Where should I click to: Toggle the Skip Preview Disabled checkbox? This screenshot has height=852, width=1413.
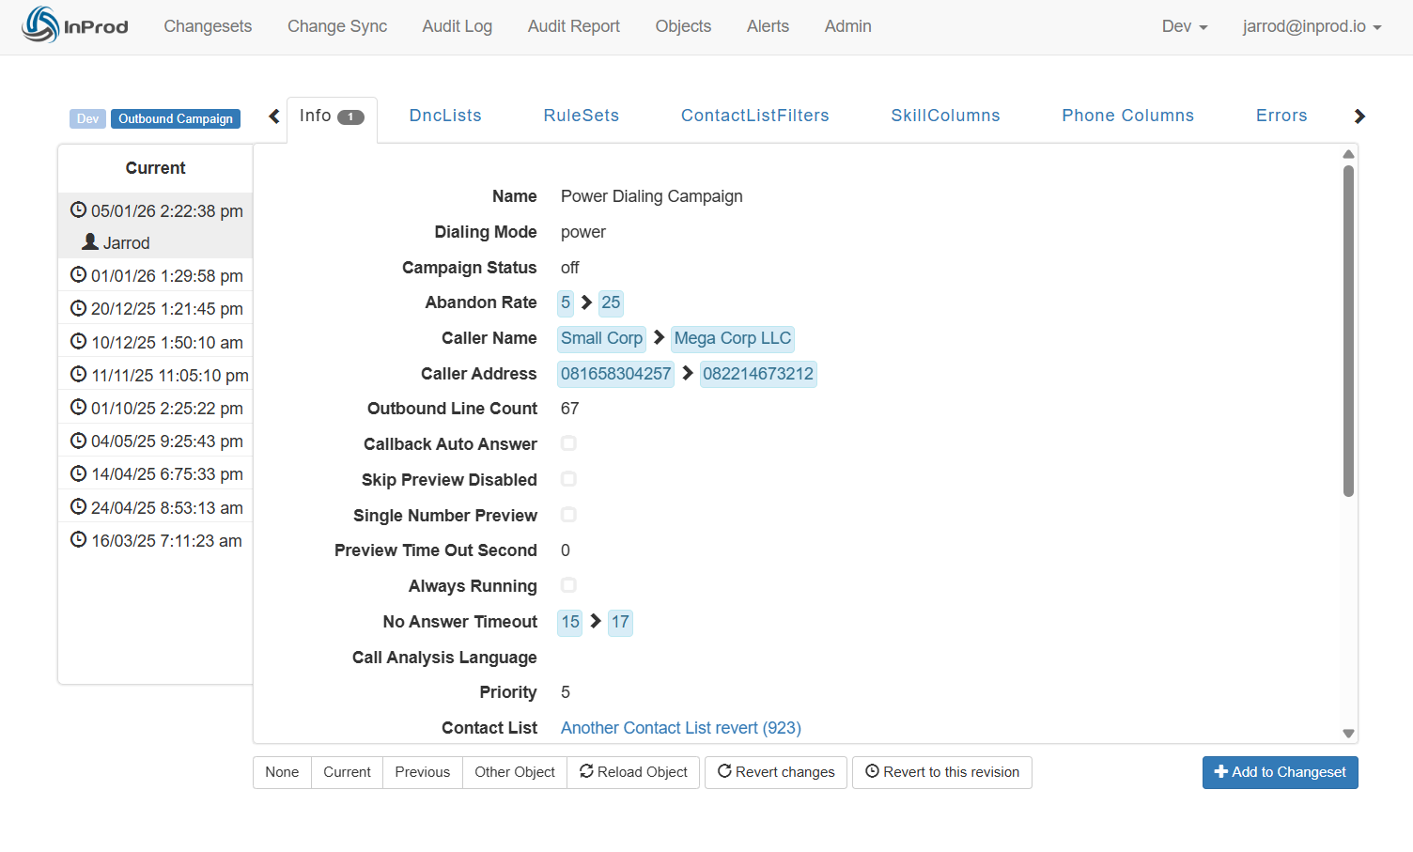click(568, 479)
